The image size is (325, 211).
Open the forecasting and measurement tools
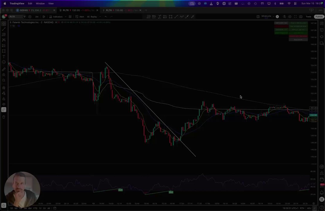pos(4,45)
